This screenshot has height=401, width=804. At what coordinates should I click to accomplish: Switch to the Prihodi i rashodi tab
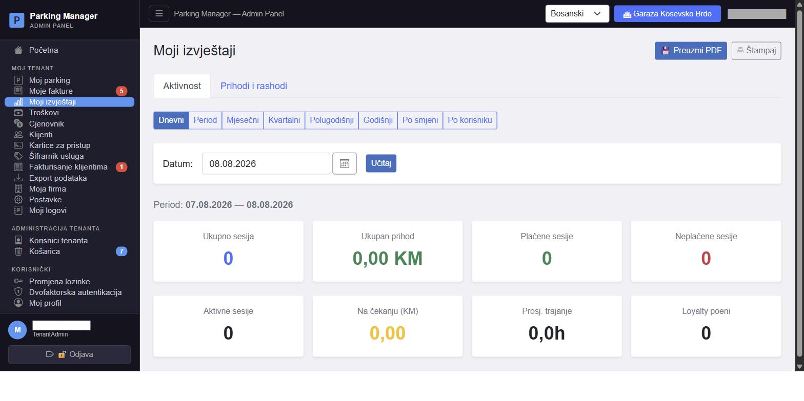[254, 86]
